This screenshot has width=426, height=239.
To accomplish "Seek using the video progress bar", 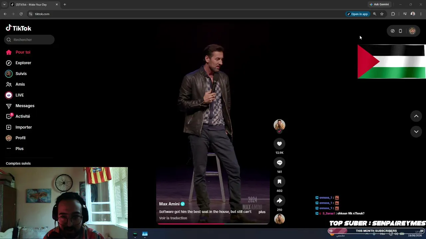I will pyautogui.click(x=213, y=224).
